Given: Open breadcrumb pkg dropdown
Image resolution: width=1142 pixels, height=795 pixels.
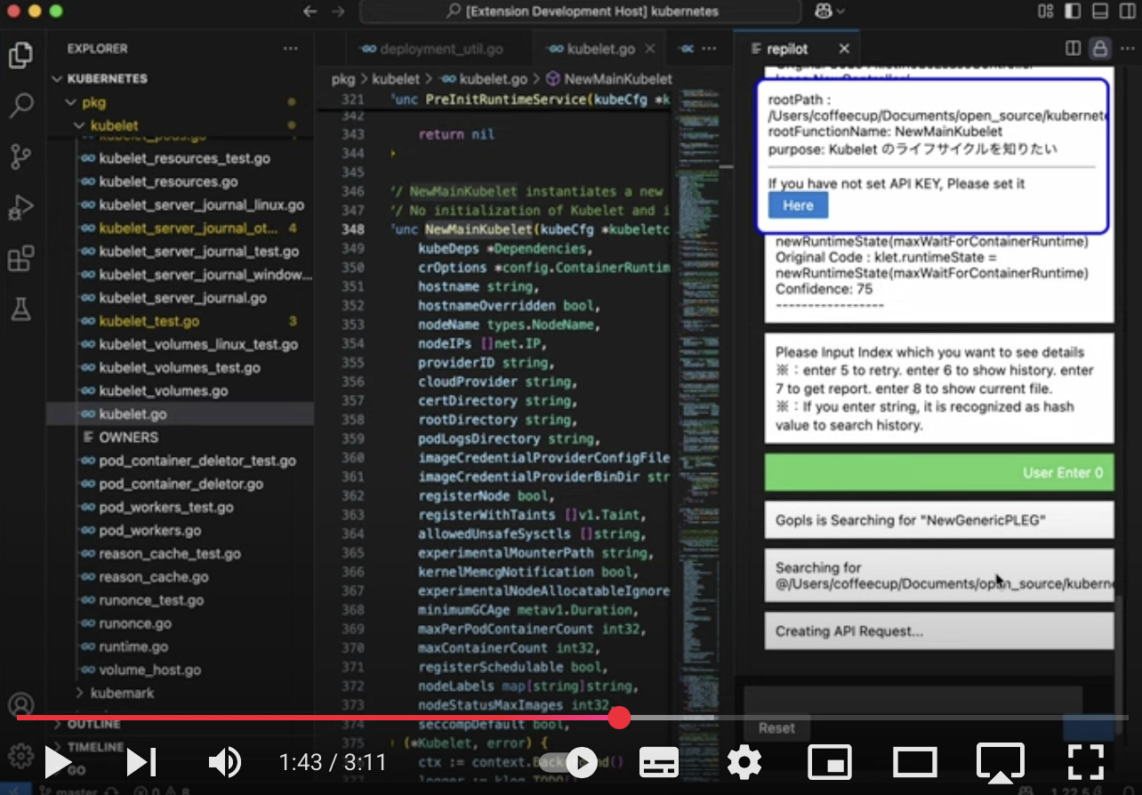Looking at the screenshot, I should (x=342, y=79).
